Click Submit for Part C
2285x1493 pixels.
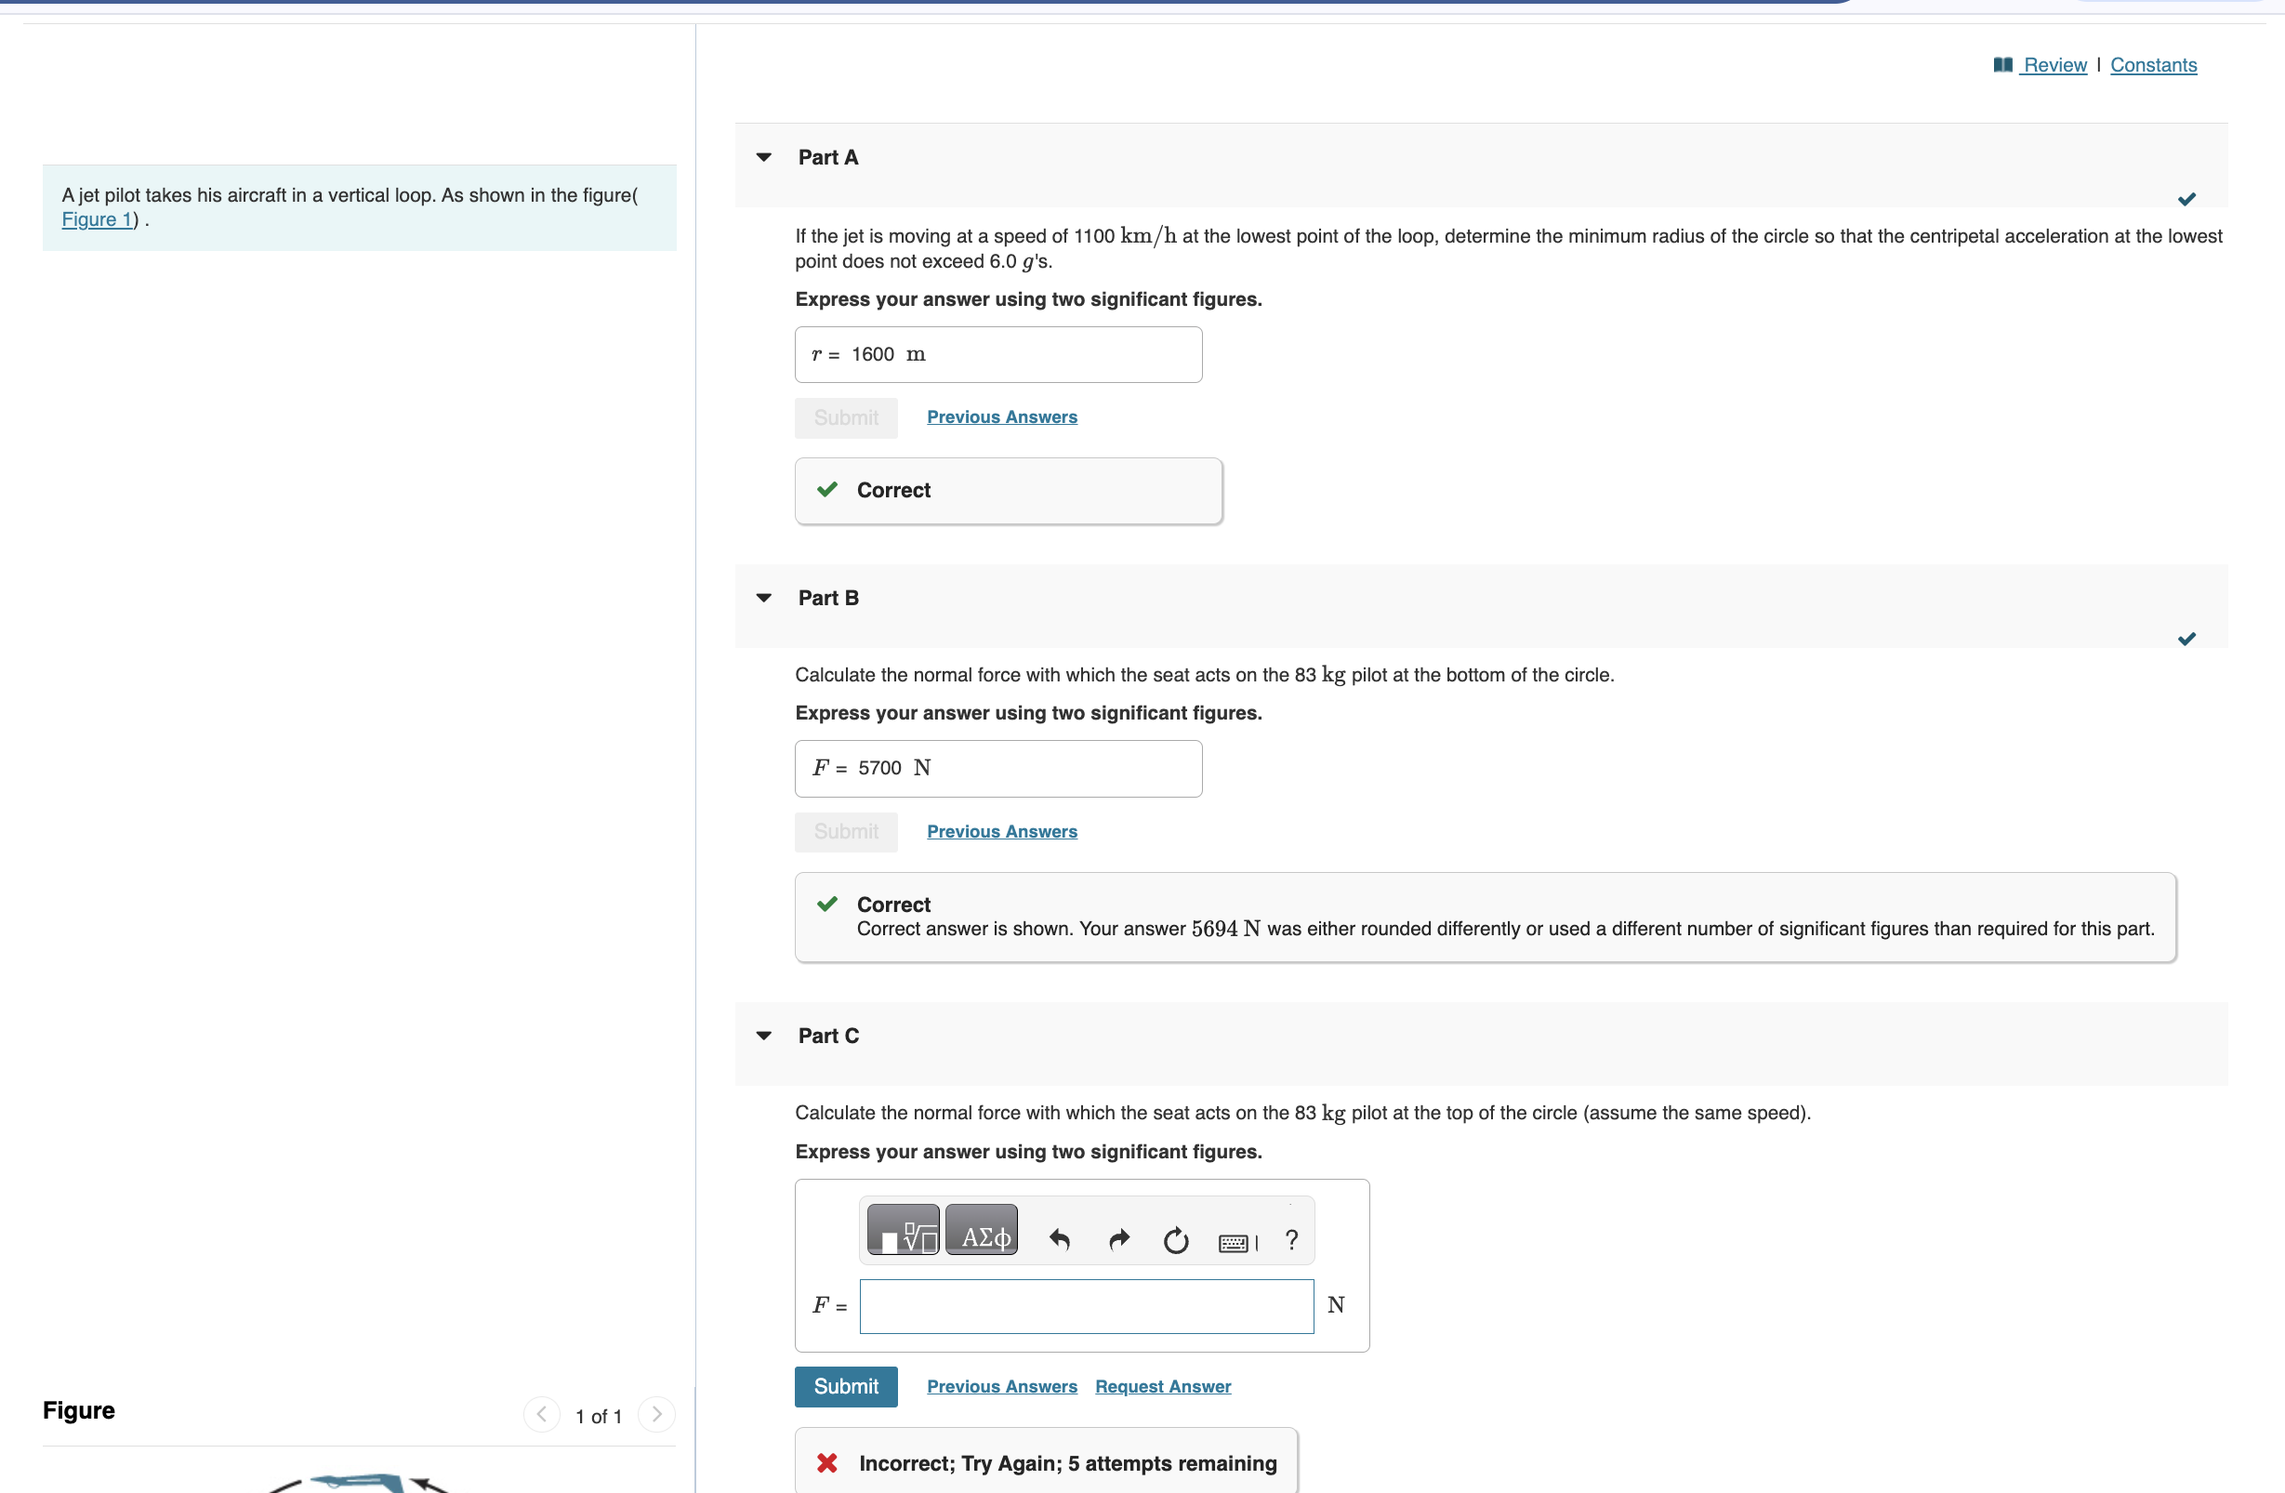click(846, 1387)
